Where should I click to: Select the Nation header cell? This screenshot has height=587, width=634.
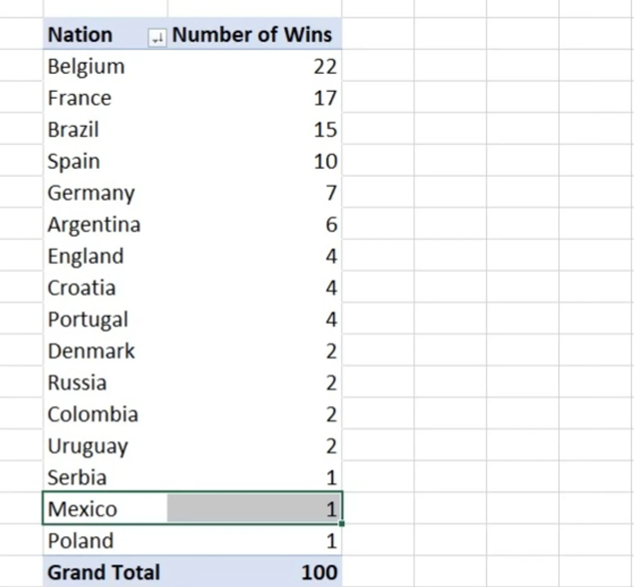[106, 34]
